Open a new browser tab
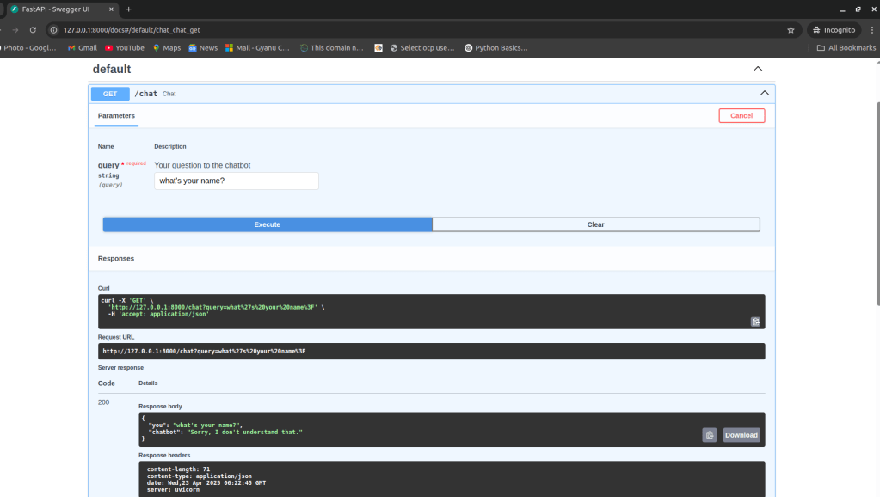The width and height of the screenshot is (880, 497). [128, 9]
